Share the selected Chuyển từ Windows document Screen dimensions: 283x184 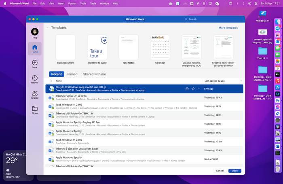point(187,89)
